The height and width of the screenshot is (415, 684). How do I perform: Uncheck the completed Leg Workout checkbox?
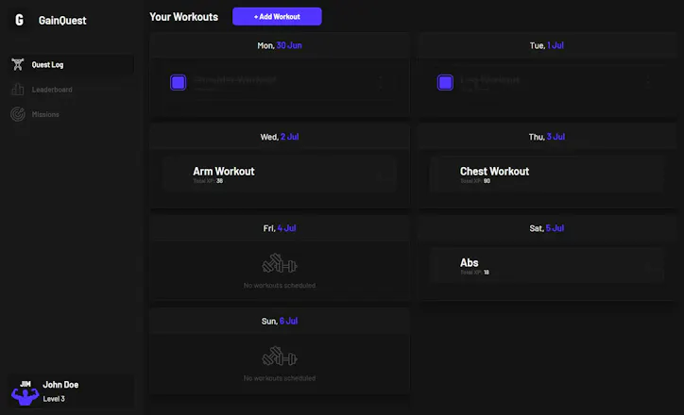(x=445, y=82)
